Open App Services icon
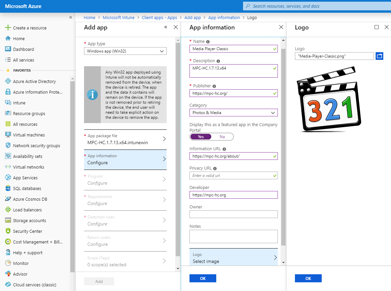 8,178
